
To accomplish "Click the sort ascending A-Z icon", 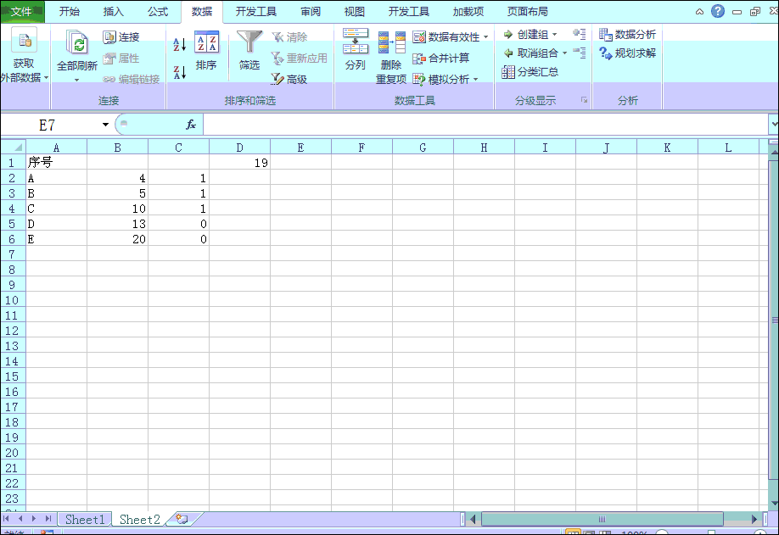I will point(179,44).
